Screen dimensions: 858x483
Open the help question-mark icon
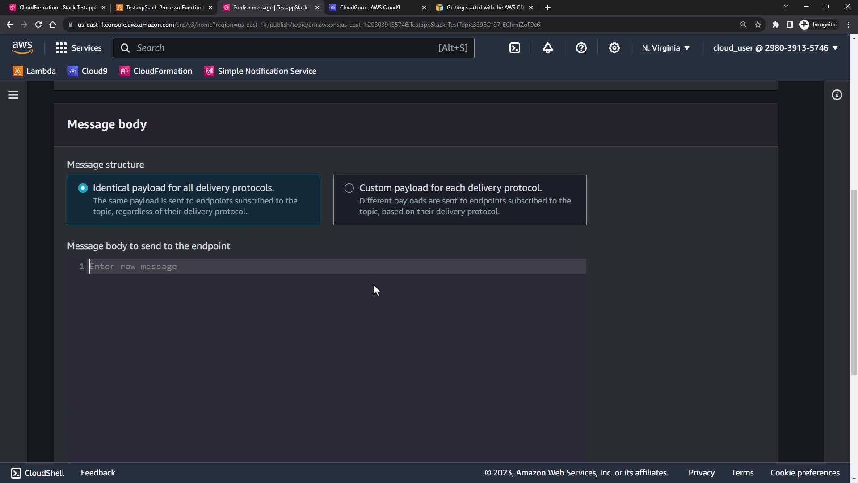point(581,48)
